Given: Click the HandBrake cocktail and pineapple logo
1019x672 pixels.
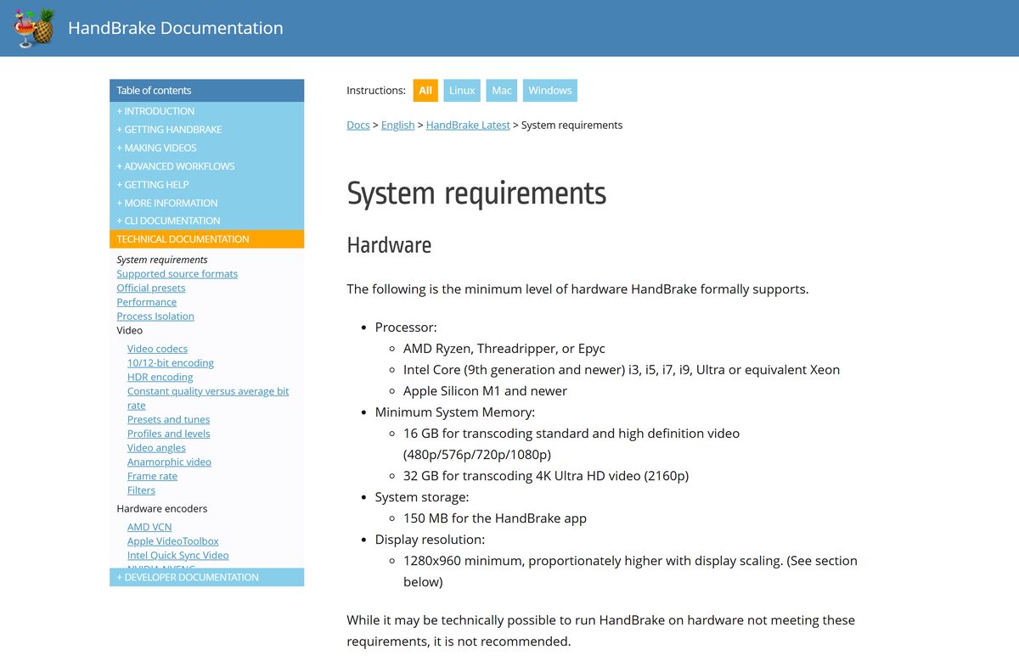Looking at the screenshot, I should tap(35, 28).
